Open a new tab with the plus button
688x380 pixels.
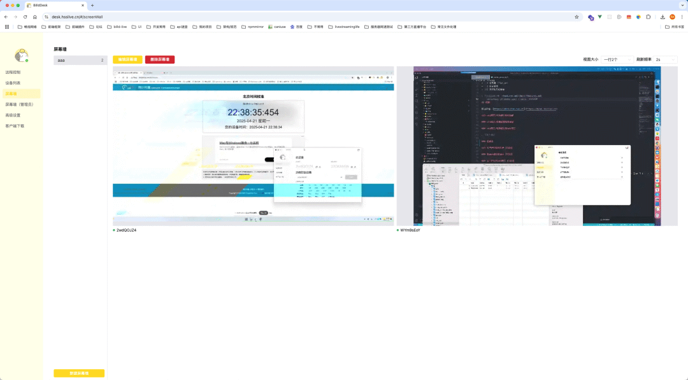92,5
